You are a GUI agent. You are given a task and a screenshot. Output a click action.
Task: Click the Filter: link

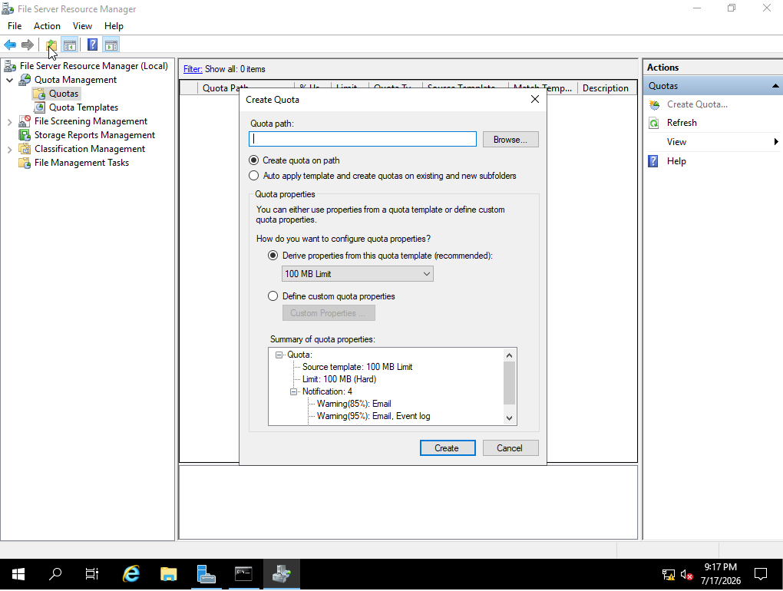click(193, 69)
